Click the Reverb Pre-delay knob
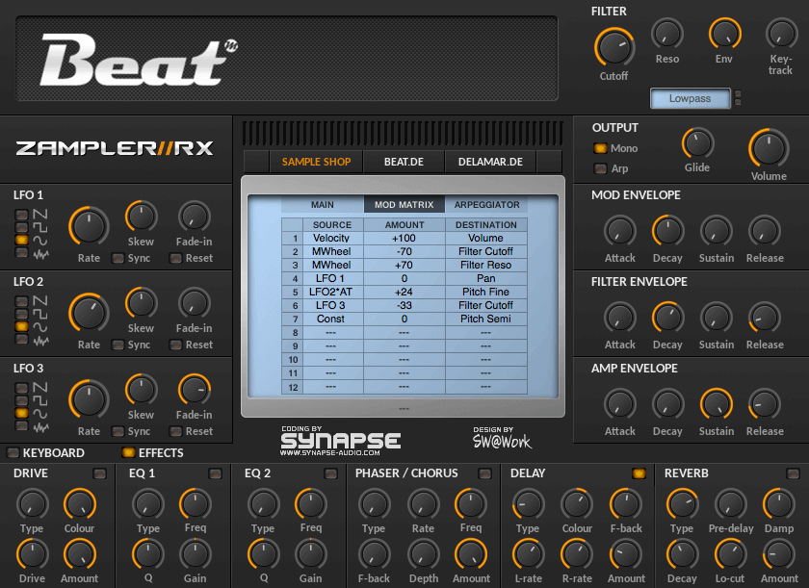 [731, 504]
